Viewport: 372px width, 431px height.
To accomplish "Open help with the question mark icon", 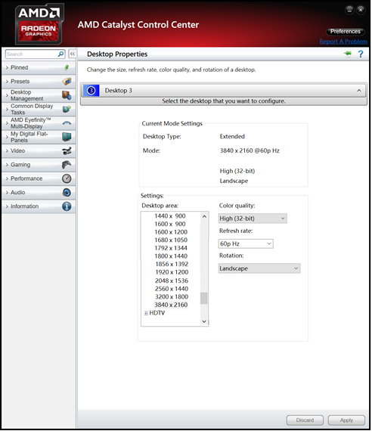I will (x=360, y=54).
